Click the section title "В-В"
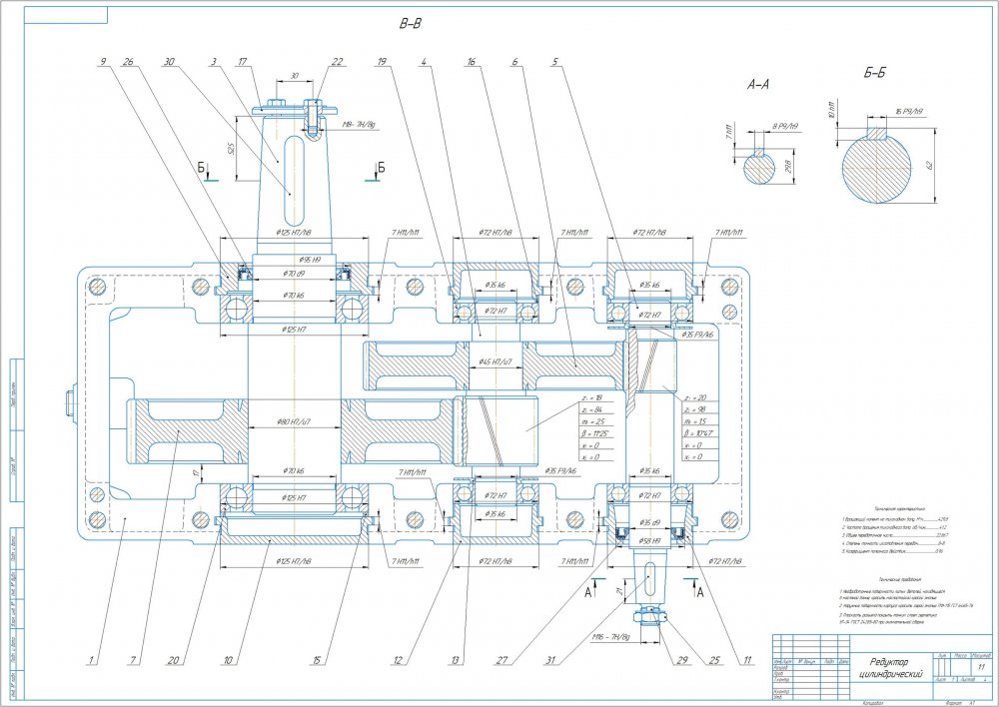 (x=411, y=24)
